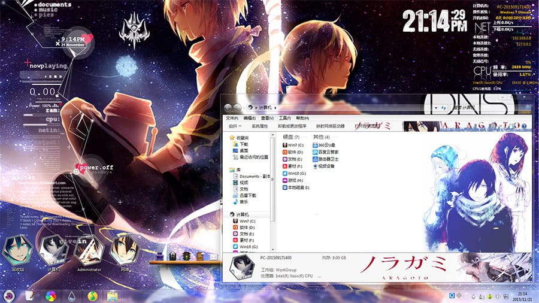Select Win7 (C:) in navigation tree
The image size is (539, 303).
pyautogui.click(x=244, y=221)
